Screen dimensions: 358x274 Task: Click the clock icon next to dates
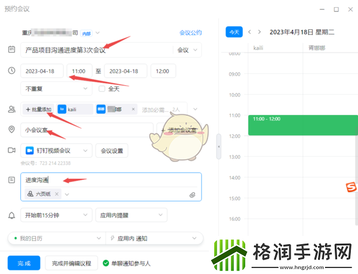click(12, 70)
